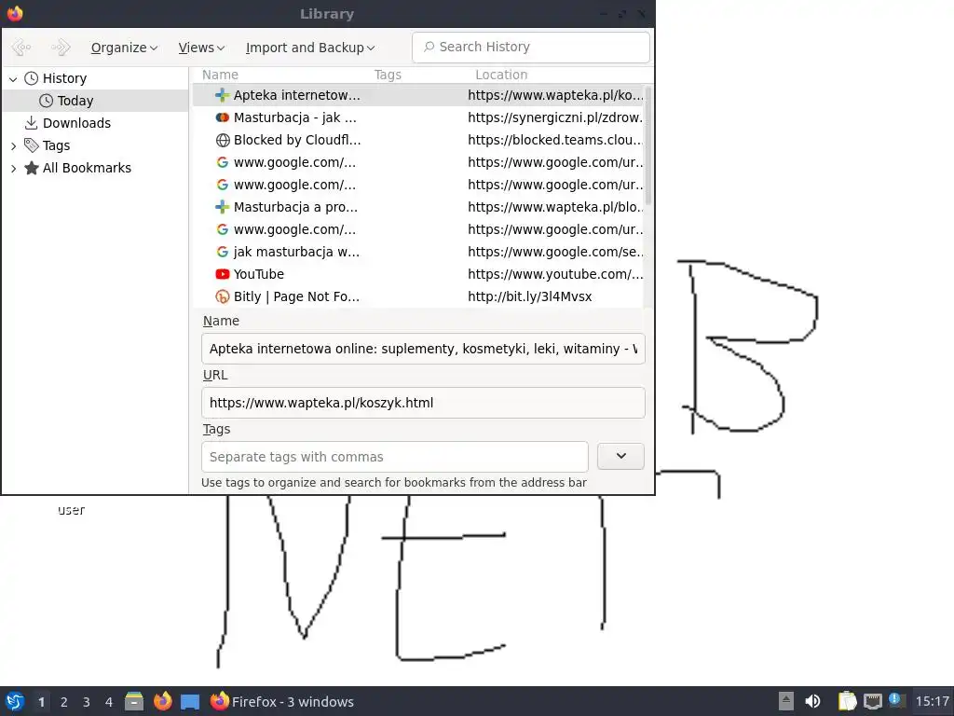Click the tag icon beside Tags
The width and height of the screenshot is (954, 716).
point(31,145)
